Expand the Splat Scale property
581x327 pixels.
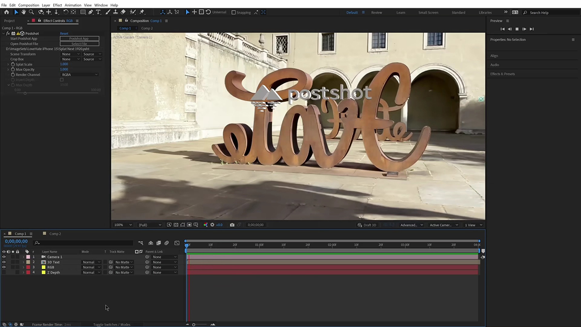[x=8, y=64]
